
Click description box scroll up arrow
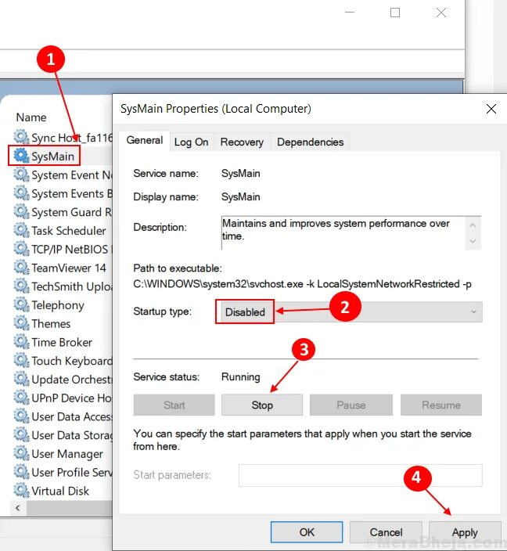tap(473, 225)
